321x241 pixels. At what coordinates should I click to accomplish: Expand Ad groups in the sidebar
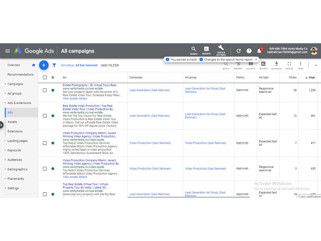tap(5, 93)
